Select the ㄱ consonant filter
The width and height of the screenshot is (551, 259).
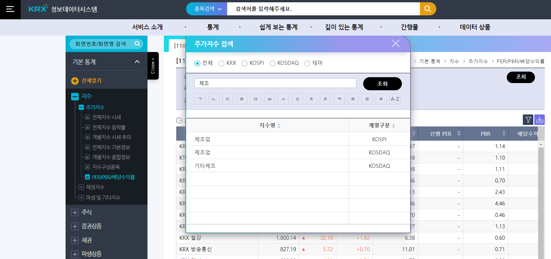[x=200, y=99]
